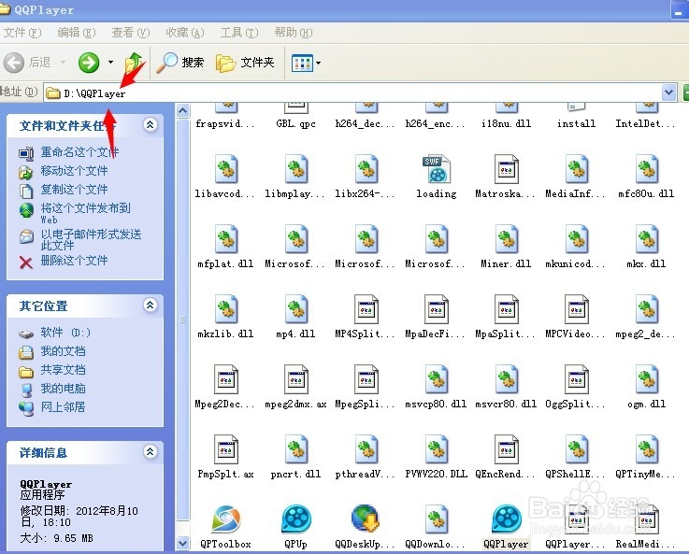Minimize the QQPlayer explorer window
689x554 pixels.
[x=680, y=9]
